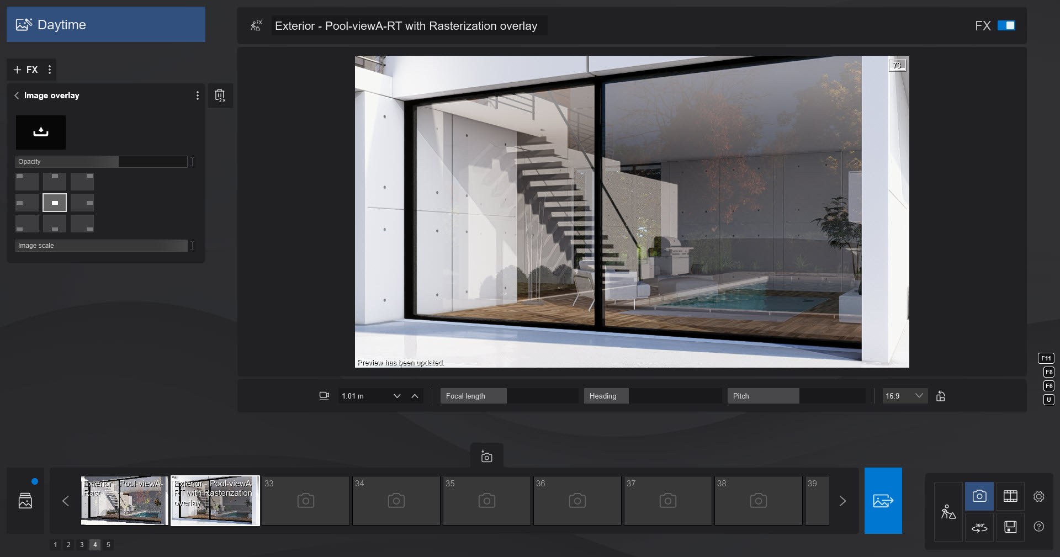Image resolution: width=1060 pixels, height=557 pixels.
Task: Open the Settings gear
Action: point(1040,496)
